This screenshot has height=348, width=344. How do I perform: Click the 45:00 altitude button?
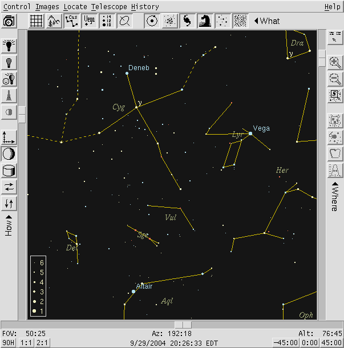pos(331,343)
